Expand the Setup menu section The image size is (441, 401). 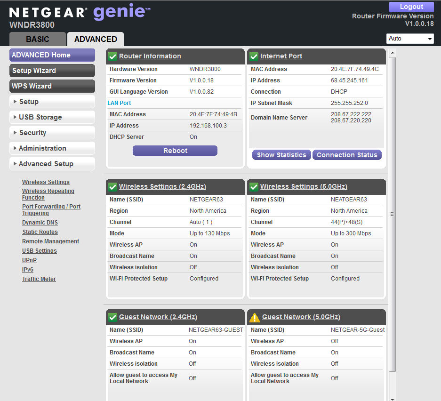point(52,102)
